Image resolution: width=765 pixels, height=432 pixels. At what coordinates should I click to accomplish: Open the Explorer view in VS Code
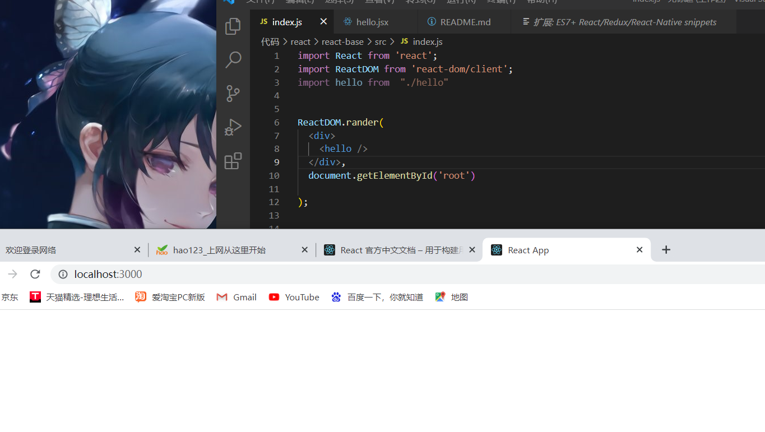(x=233, y=26)
